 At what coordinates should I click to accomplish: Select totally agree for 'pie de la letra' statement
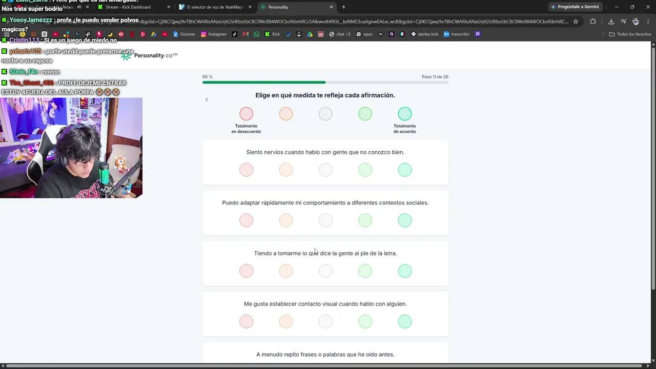[x=405, y=271]
